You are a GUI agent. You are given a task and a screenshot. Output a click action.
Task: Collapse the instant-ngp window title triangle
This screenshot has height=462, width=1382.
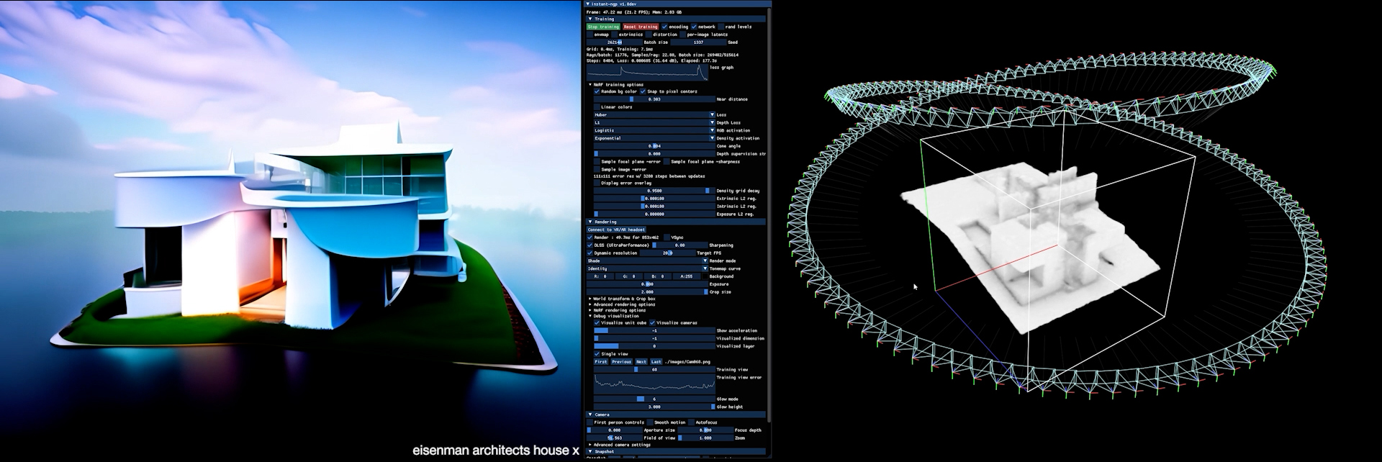(587, 4)
